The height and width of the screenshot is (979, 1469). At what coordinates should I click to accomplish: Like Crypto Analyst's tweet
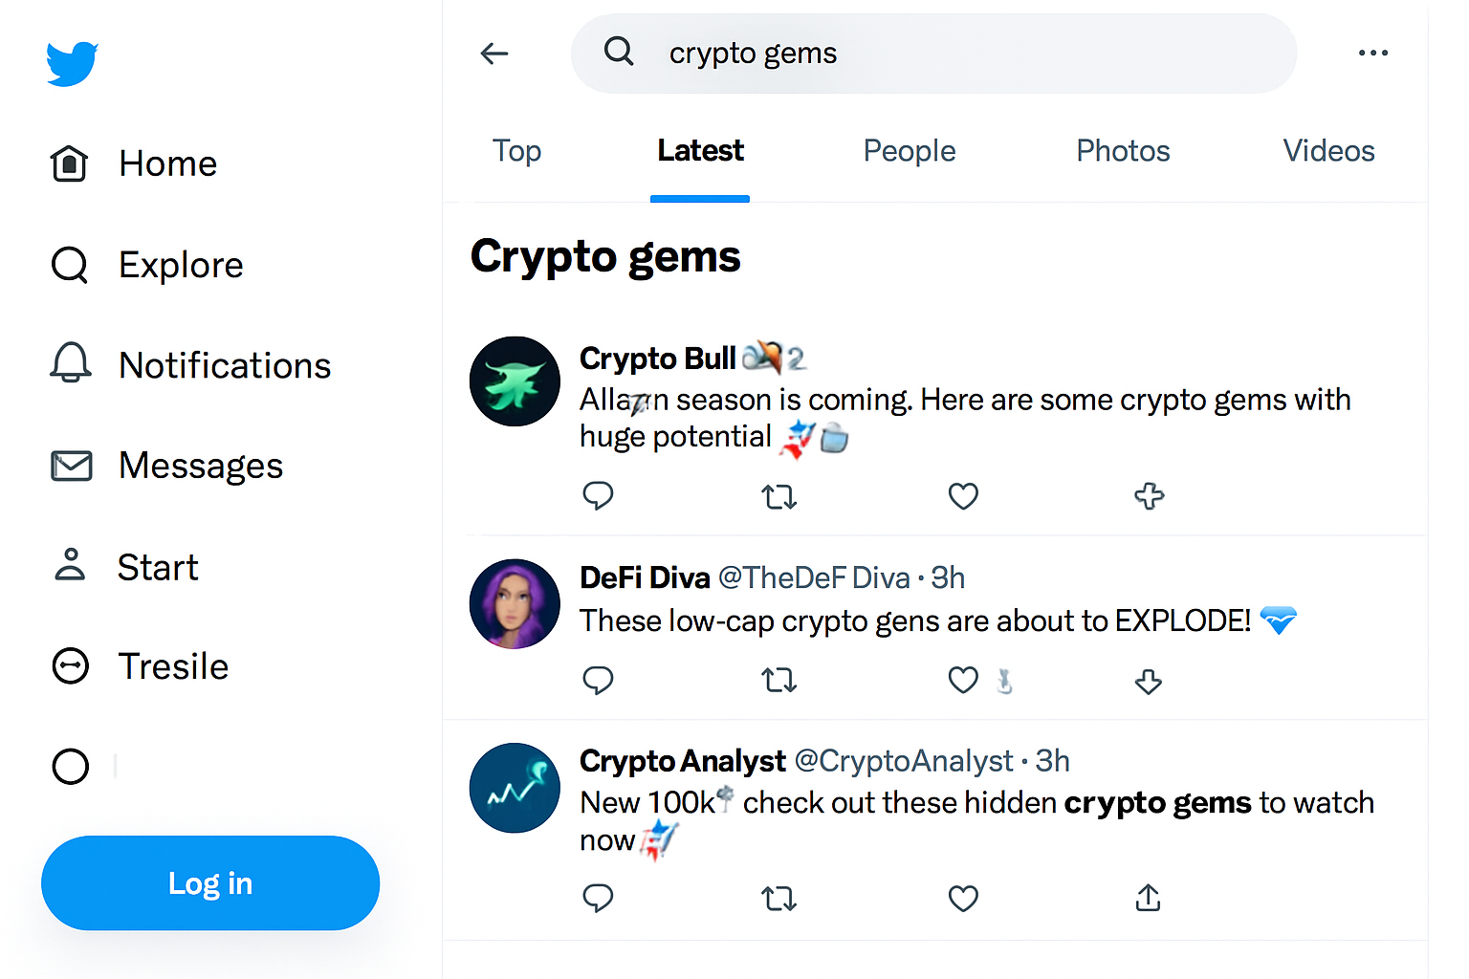963,899
